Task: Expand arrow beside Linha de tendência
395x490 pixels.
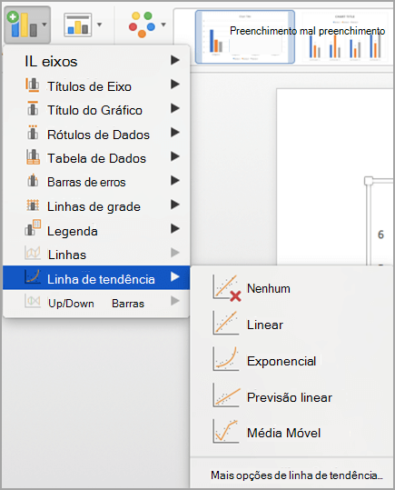Action: tap(175, 276)
